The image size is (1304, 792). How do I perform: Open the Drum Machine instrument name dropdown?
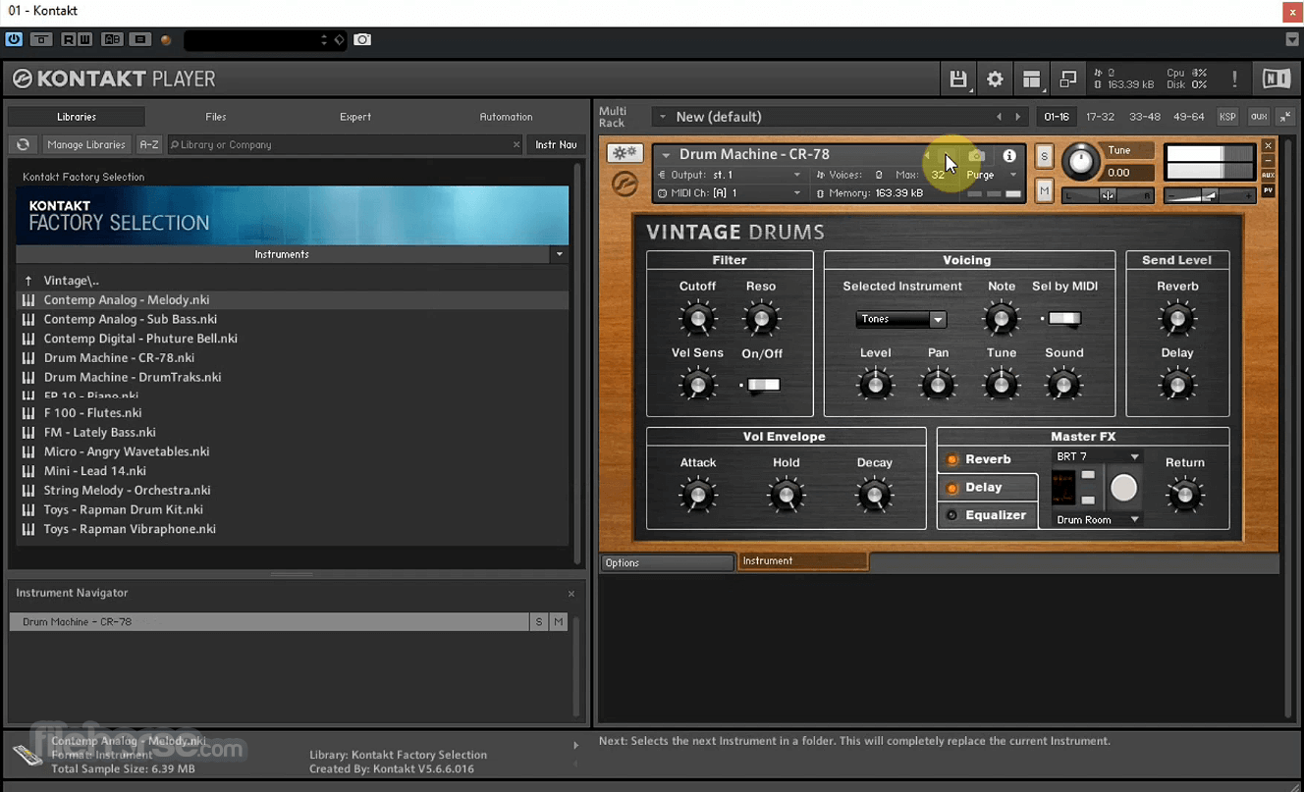(x=666, y=155)
